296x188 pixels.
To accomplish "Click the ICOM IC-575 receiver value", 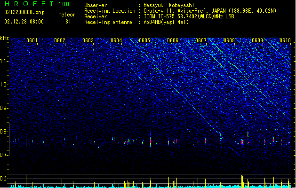I will click(x=189, y=16).
